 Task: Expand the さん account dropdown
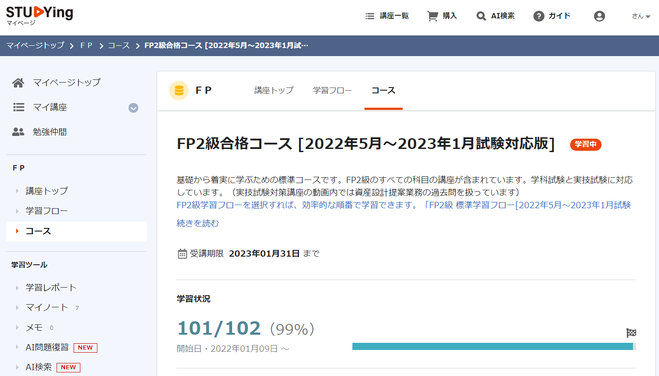tap(638, 15)
